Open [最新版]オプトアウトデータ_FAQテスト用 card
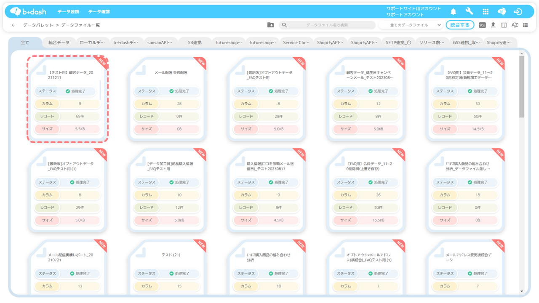This screenshot has height=303, width=539. [x=267, y=98]
